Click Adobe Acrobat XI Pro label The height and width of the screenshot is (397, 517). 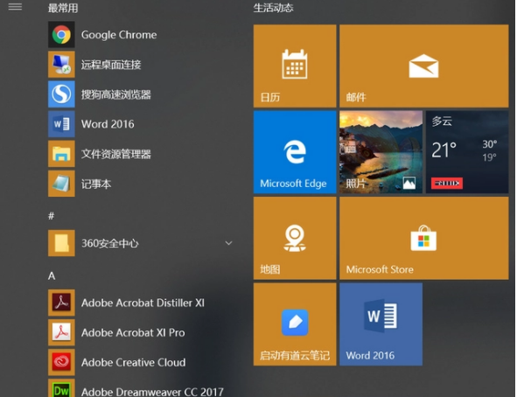point(133,333)
